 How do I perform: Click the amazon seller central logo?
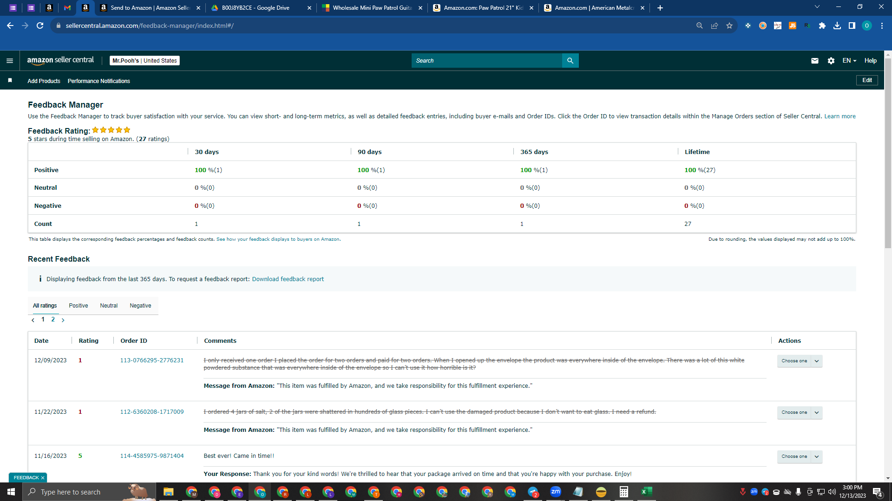tap(60, 60)
